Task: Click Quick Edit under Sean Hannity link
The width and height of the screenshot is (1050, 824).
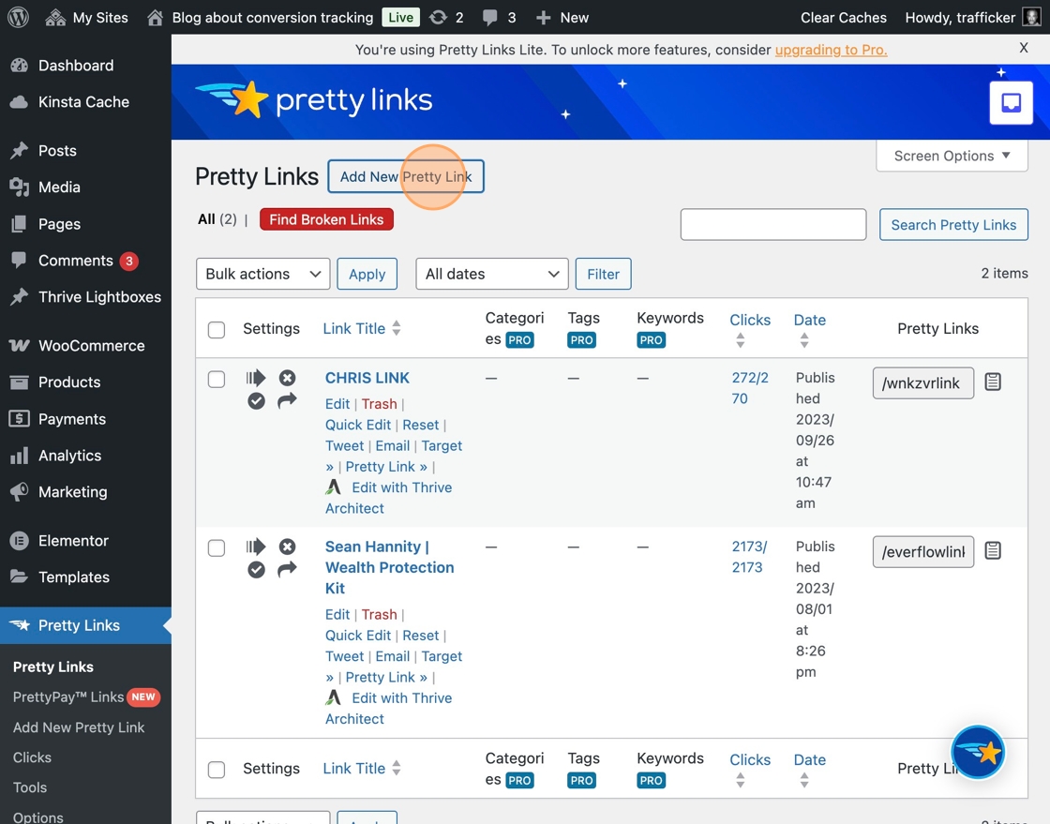Action: click(357, 636)
